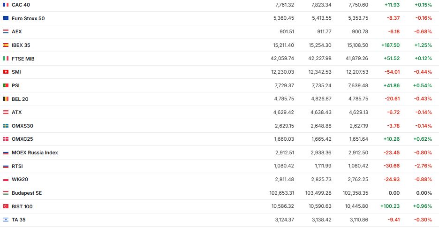Go to the AEX index link
This screenshot has height=228, width=439.
pyautogui.click(x=17, y=31)
